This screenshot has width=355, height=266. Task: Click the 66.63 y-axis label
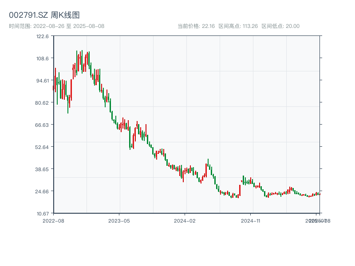tap(42, 125)
